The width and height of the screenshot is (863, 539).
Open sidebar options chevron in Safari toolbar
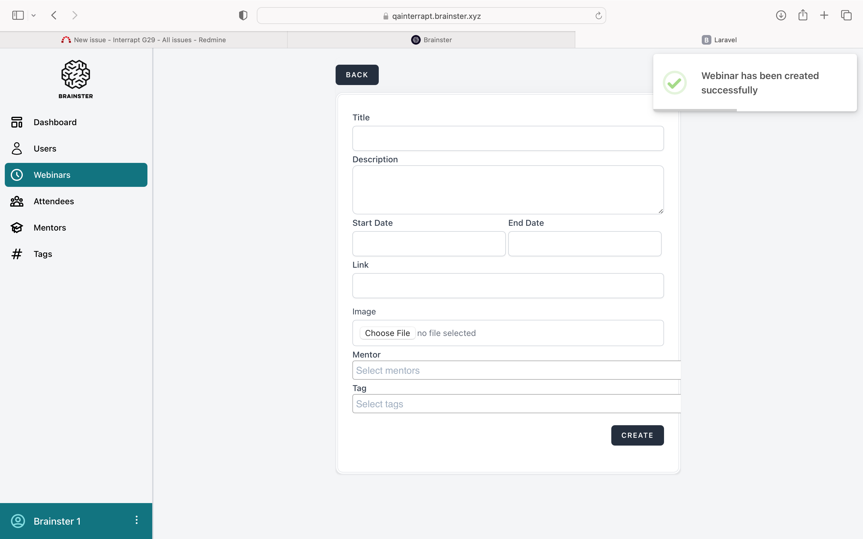click(34, 15)
